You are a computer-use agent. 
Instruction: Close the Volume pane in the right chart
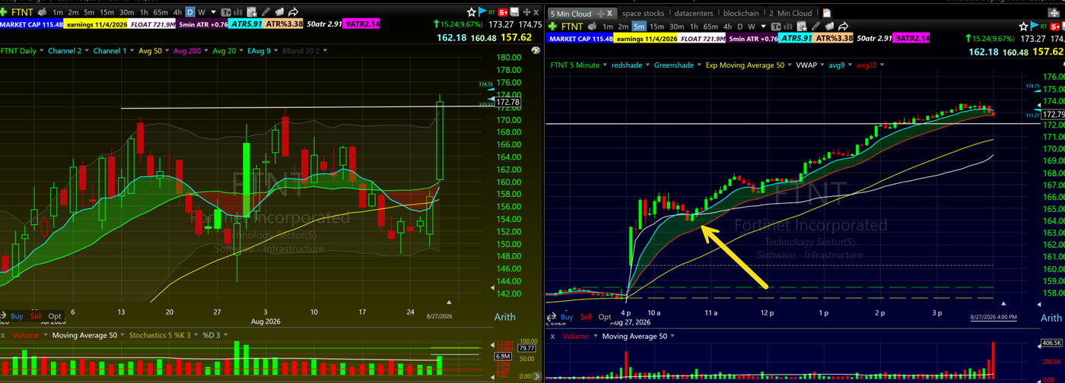point(552,336)
